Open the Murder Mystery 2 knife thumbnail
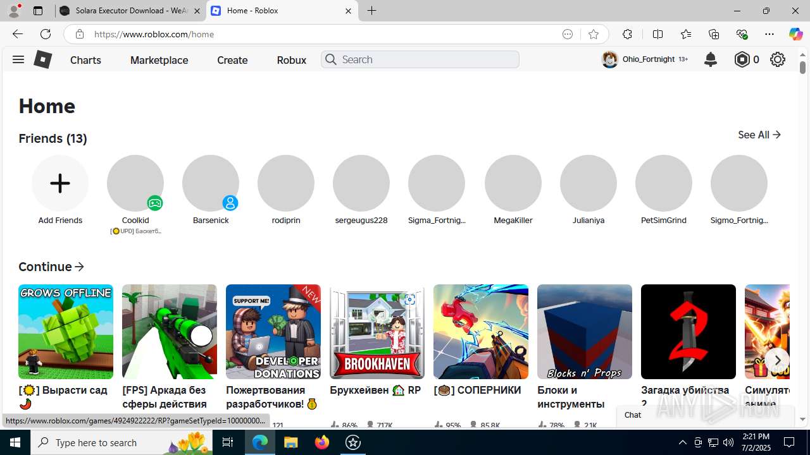The height and width of the screenshot is (455, 810). point(688,332)
